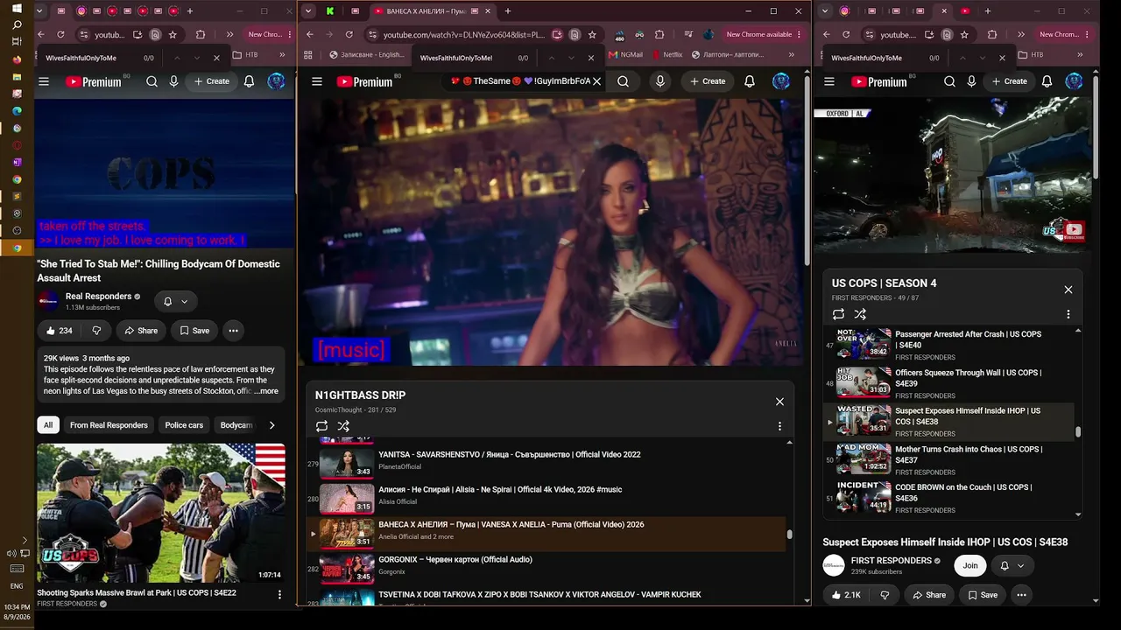Viewport: 1121px width, 630px height.
Task: Select the From Real Responders chip
Action: pyautogui.click(x=109, y=425)
